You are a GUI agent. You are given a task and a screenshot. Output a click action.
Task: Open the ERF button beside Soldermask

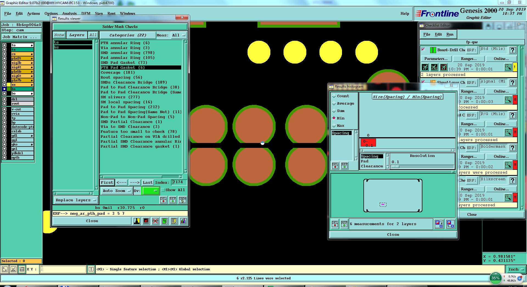(x=471, y=148)
